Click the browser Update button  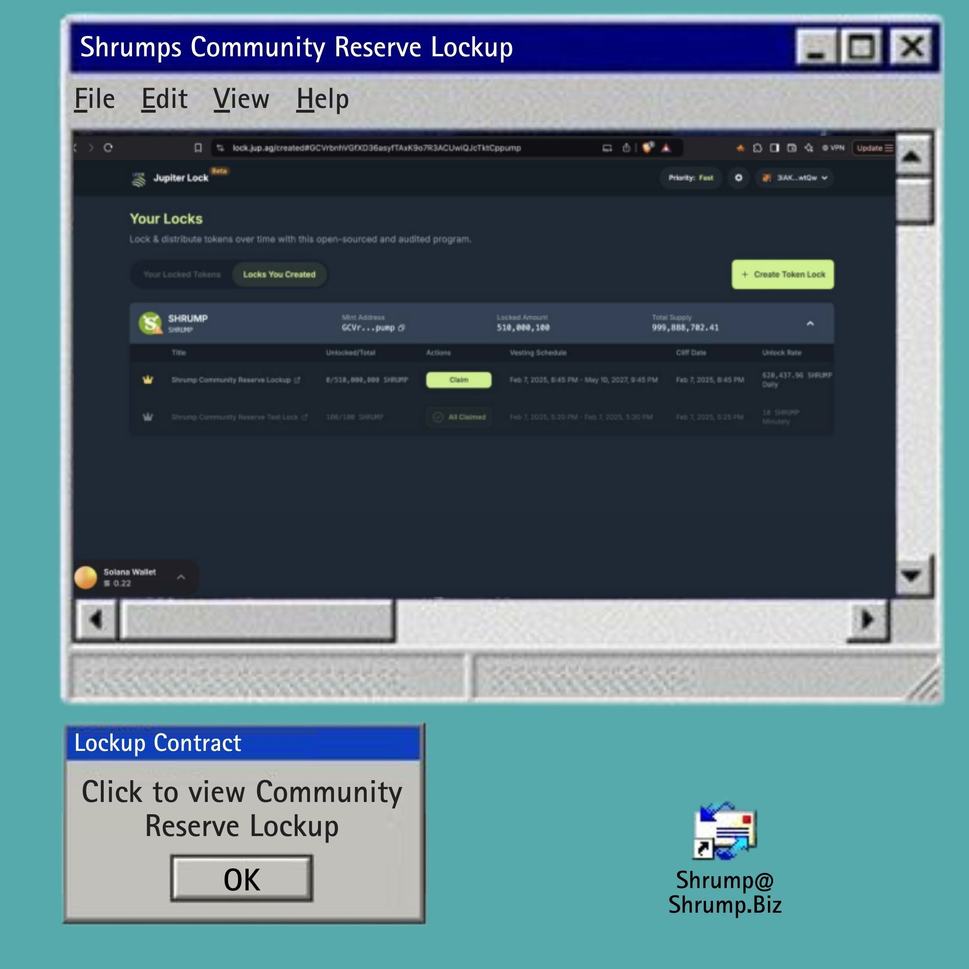[x=874, y=148]
